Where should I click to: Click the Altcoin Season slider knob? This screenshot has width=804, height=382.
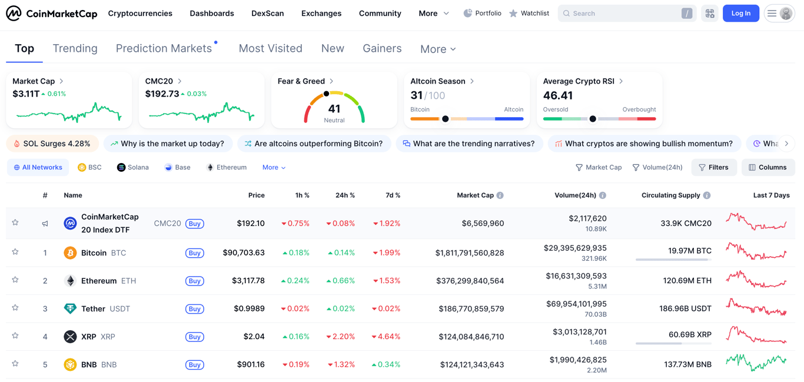coord(446,119)
